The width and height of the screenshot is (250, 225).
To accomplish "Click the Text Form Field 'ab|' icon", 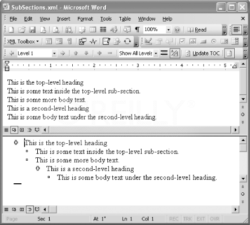I will pos(192,41).
